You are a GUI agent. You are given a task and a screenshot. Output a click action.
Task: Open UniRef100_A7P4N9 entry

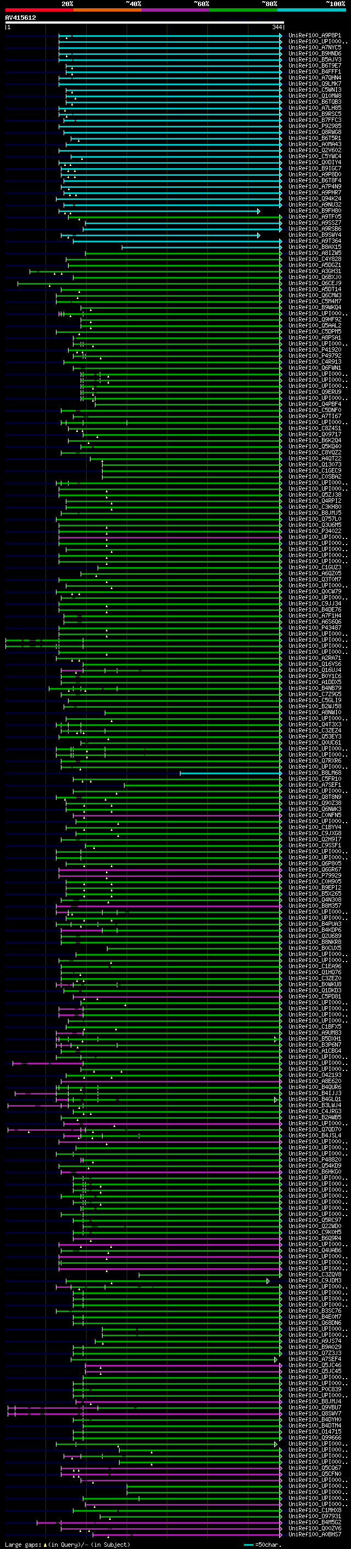[x=315, y=186]
